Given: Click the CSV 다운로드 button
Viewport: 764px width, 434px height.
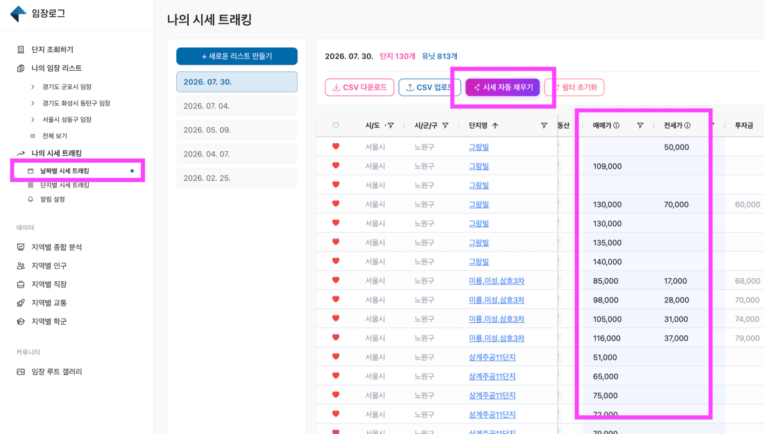Looking at the screenshot, I should tap(359, 88).
